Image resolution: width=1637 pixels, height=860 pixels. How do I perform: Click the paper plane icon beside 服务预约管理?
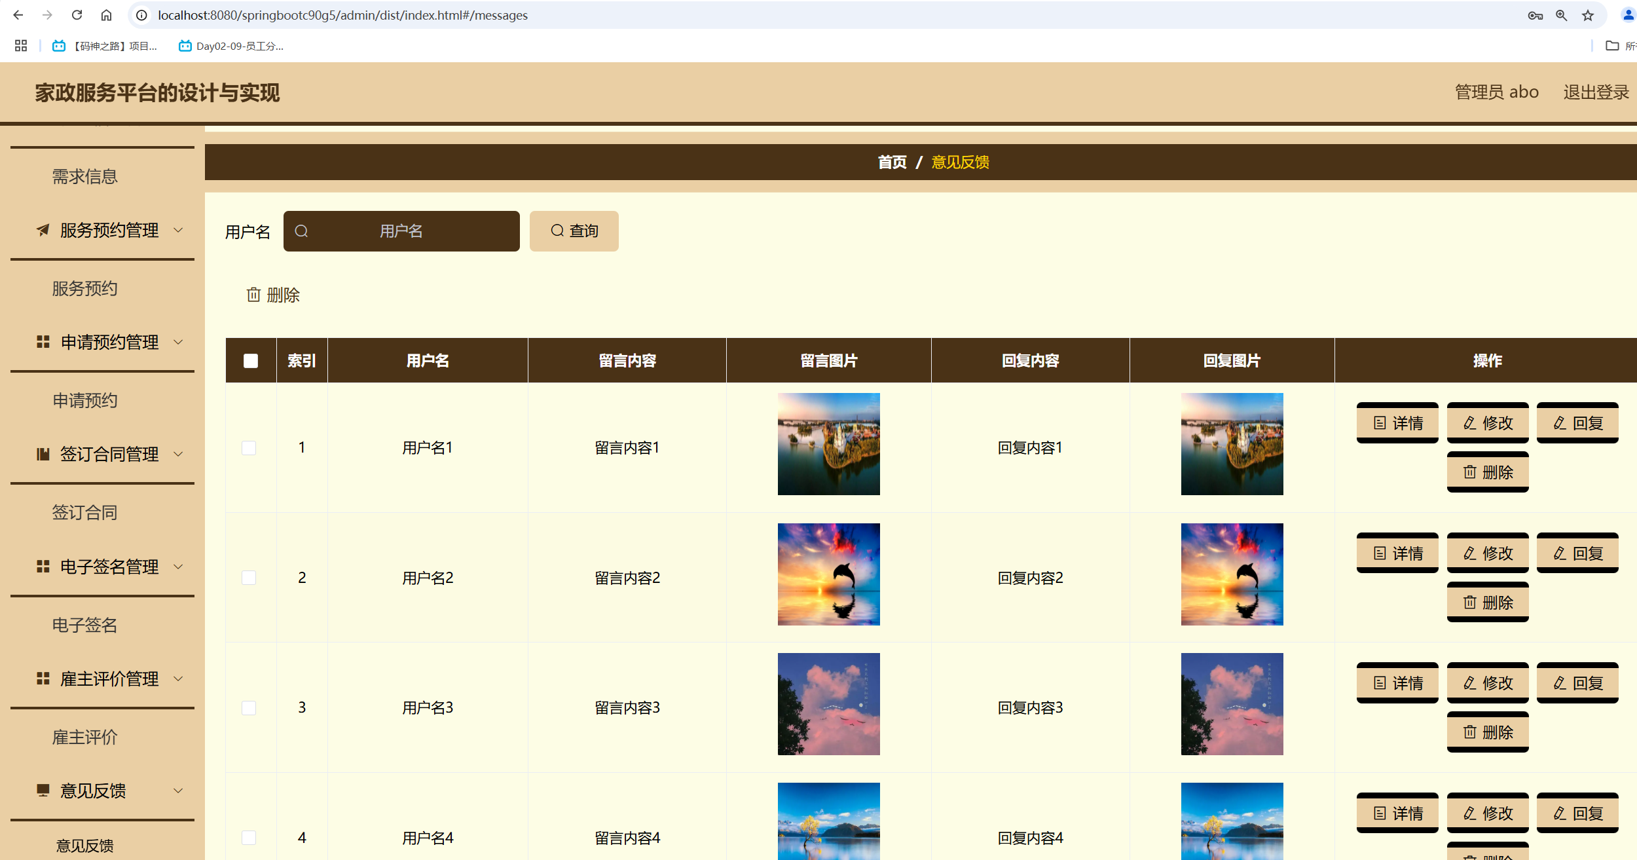point(43,230)
